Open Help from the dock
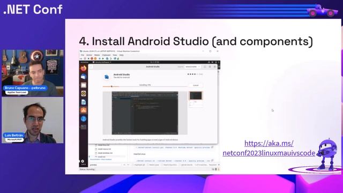Viewport: 343px width, 193px height. [84, 118]
